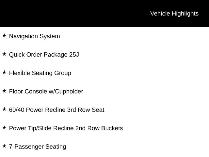Click the Floor Console w/Cupholder item

click(x=46, y=92)
